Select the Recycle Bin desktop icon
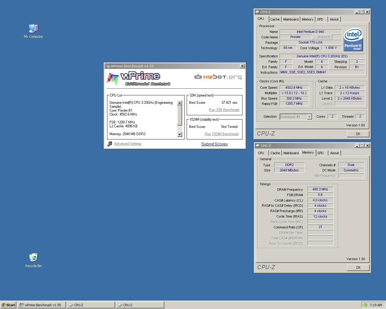386x309 pixels. (x=33, y=260)
